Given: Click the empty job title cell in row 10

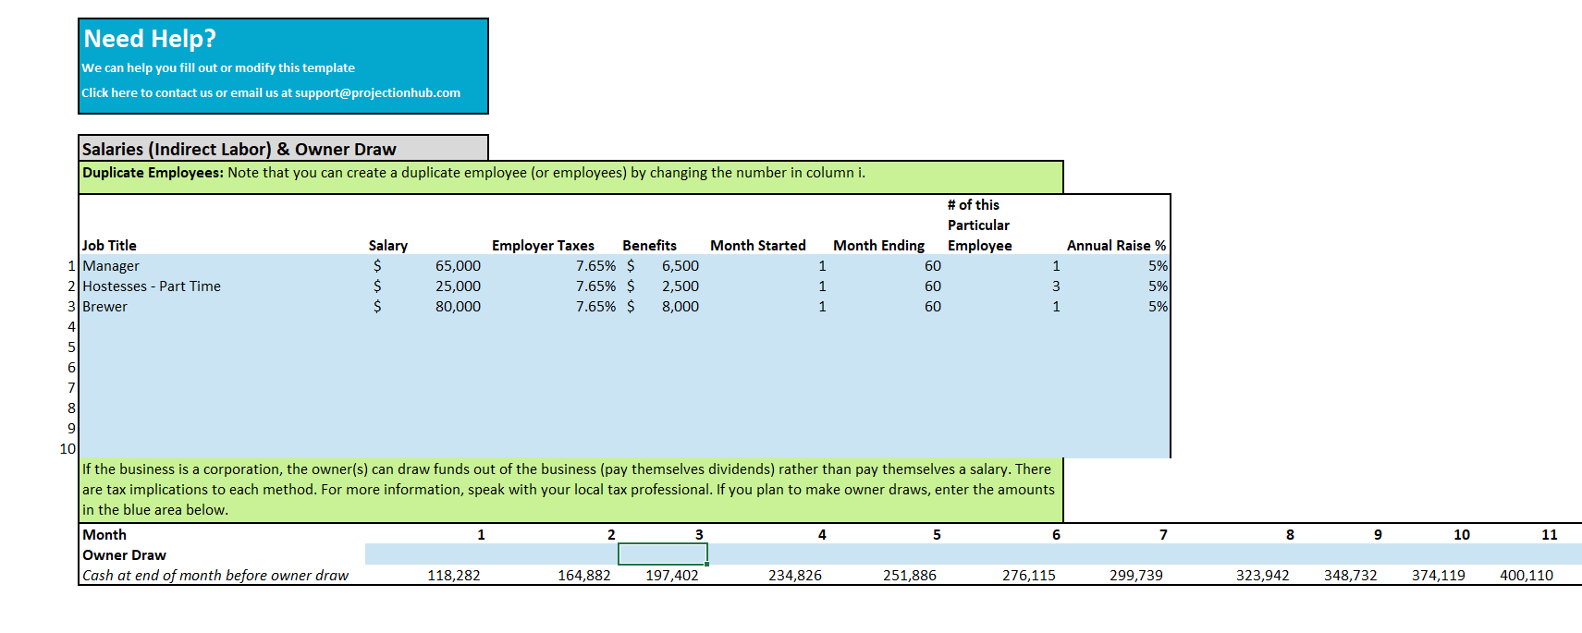Looking at the screenshot, I should [222, 449].
